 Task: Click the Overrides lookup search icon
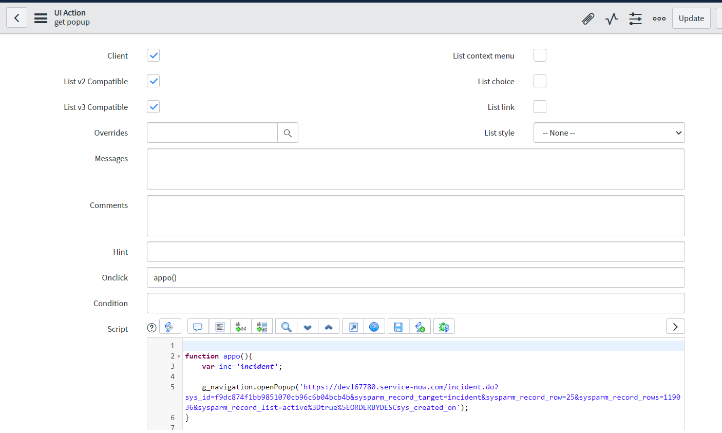tap(288, 133)
